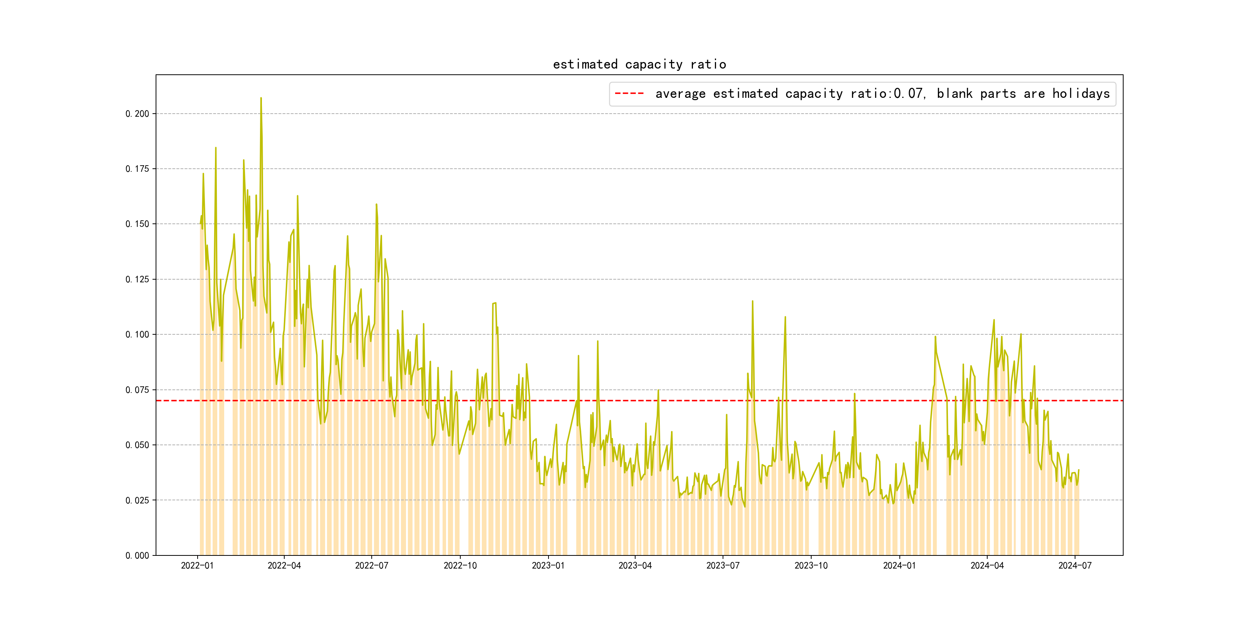Click the 0.050 y-axis tick label
1248x624 pixels.
tap(137, 445)
